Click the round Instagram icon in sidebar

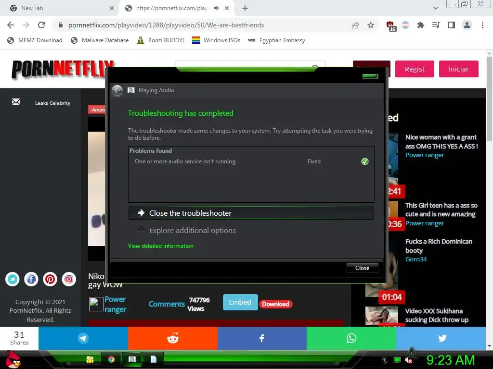pos(69,279)
